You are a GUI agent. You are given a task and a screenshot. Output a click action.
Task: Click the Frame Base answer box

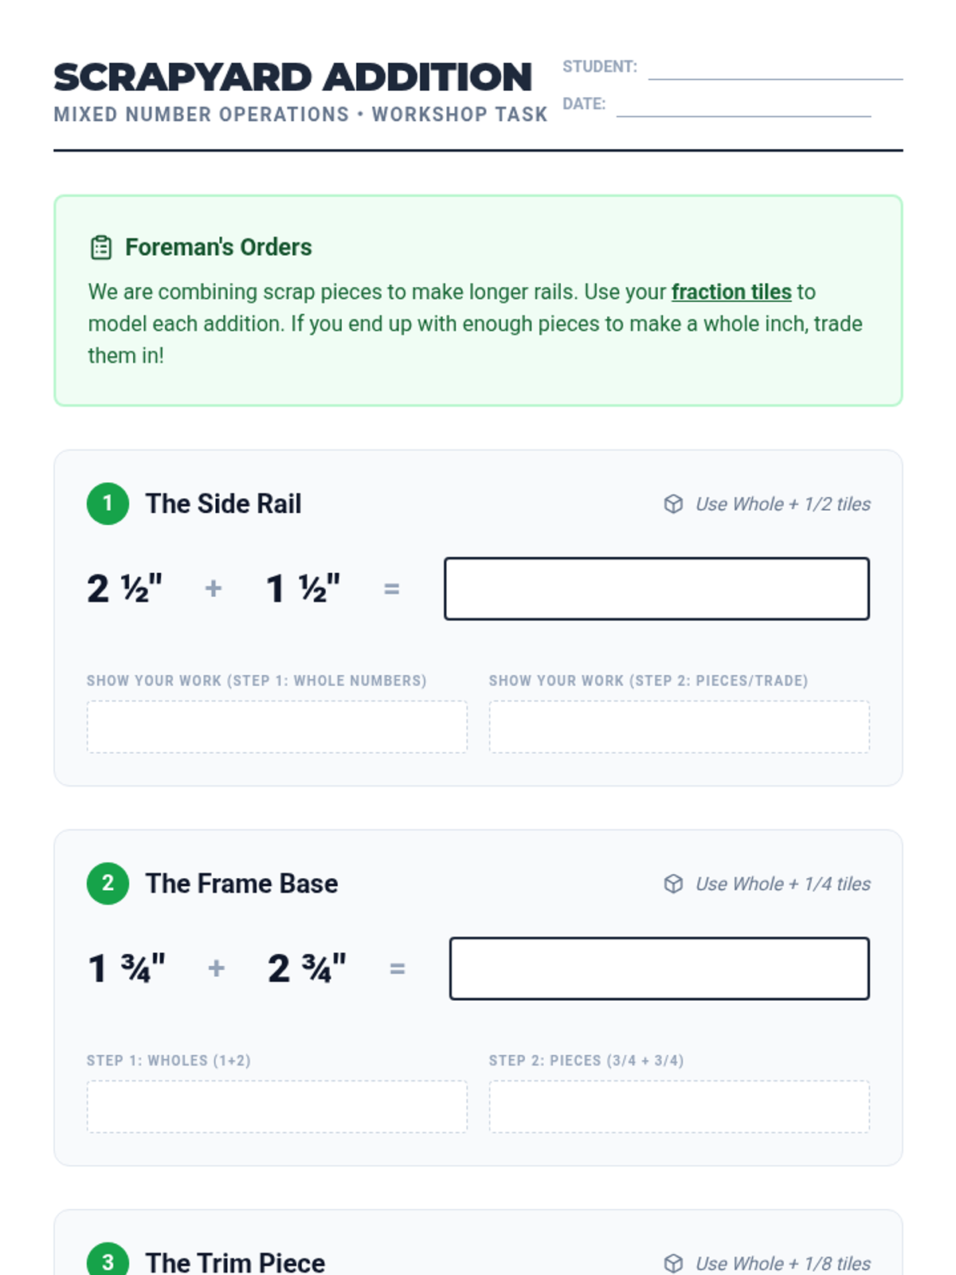click(659, 968)
